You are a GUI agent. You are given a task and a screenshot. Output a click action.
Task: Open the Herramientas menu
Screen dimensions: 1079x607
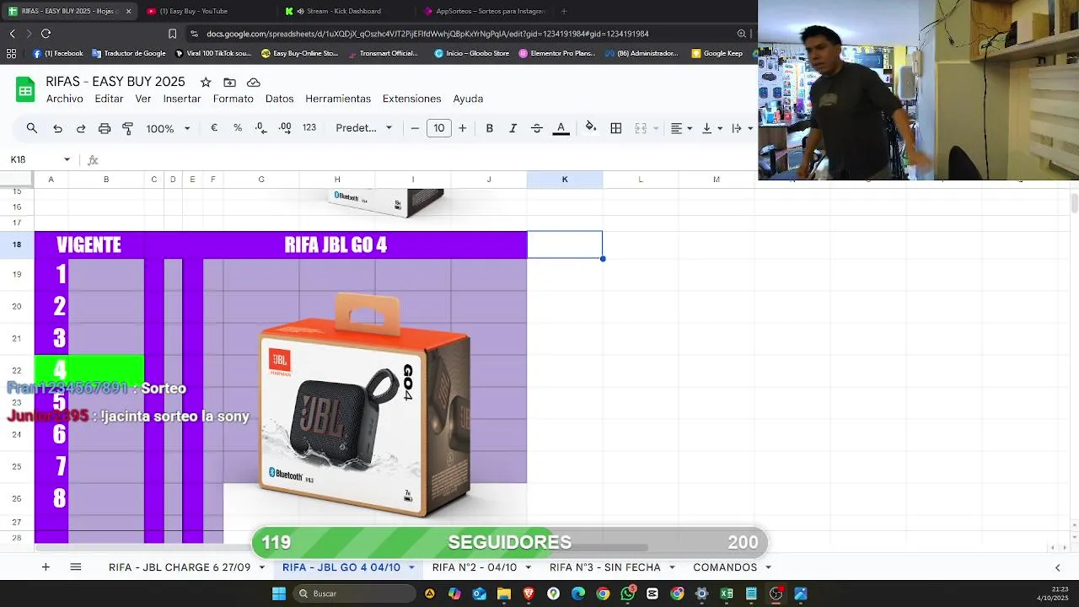click(338, 99)
